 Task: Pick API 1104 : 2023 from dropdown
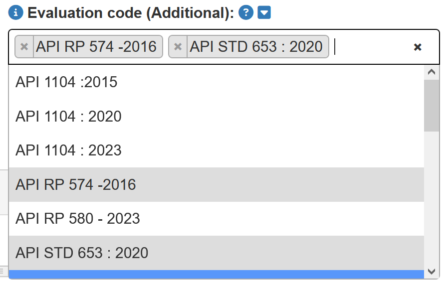pyautogui.click(x=68, y=150)
